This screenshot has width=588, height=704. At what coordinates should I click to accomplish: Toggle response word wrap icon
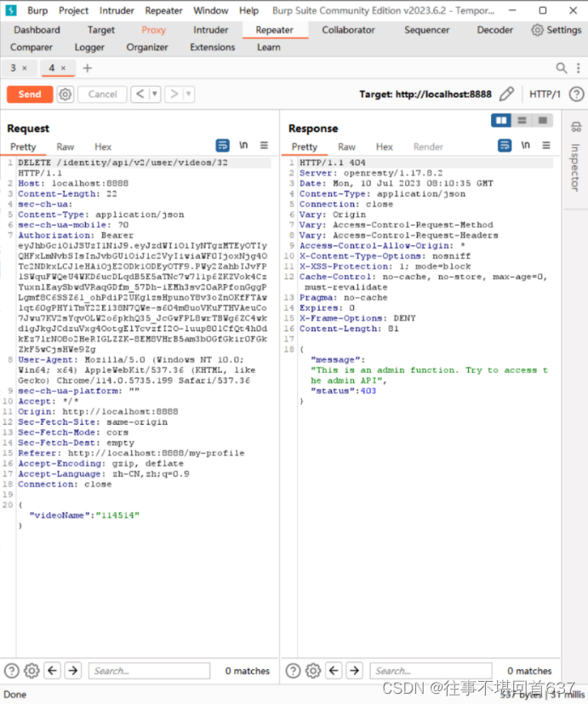point(505,146)
